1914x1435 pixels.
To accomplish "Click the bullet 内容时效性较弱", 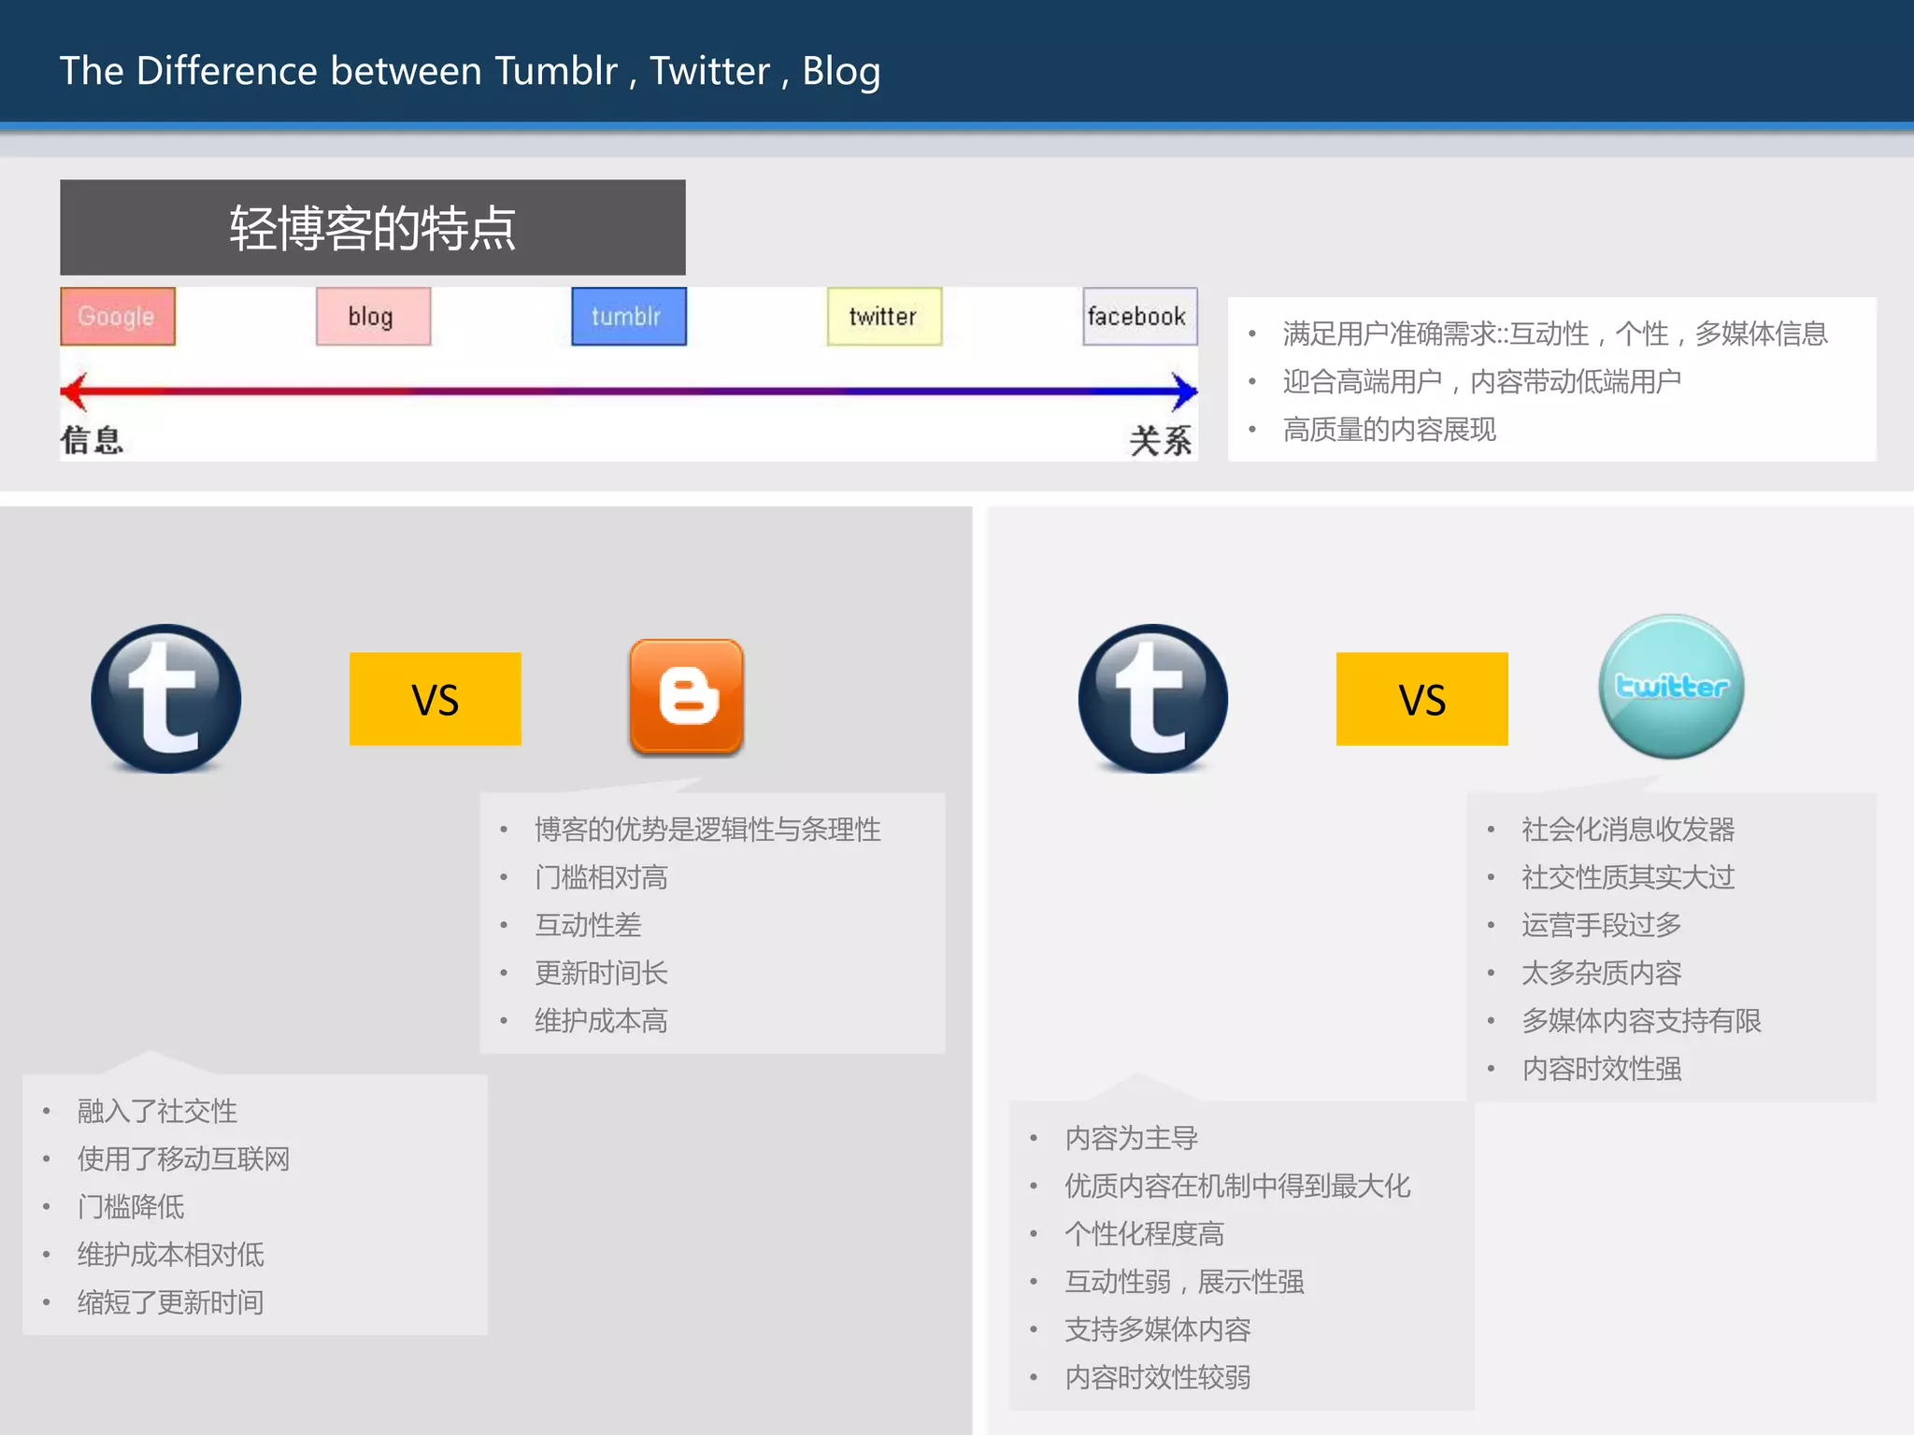I will coord(1158,1376).
